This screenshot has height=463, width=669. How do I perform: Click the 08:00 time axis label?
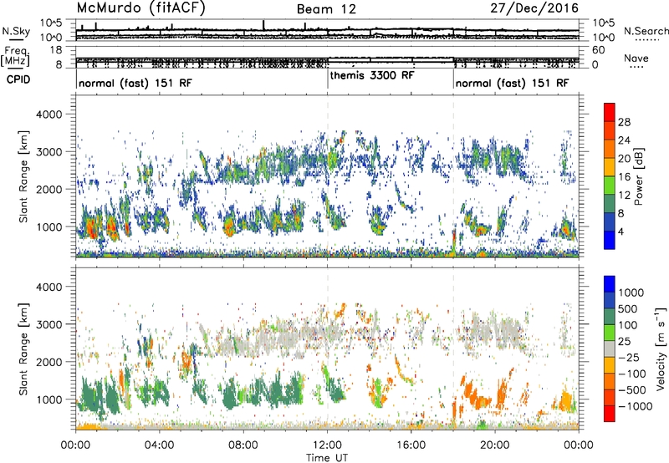tap(243, 445)
